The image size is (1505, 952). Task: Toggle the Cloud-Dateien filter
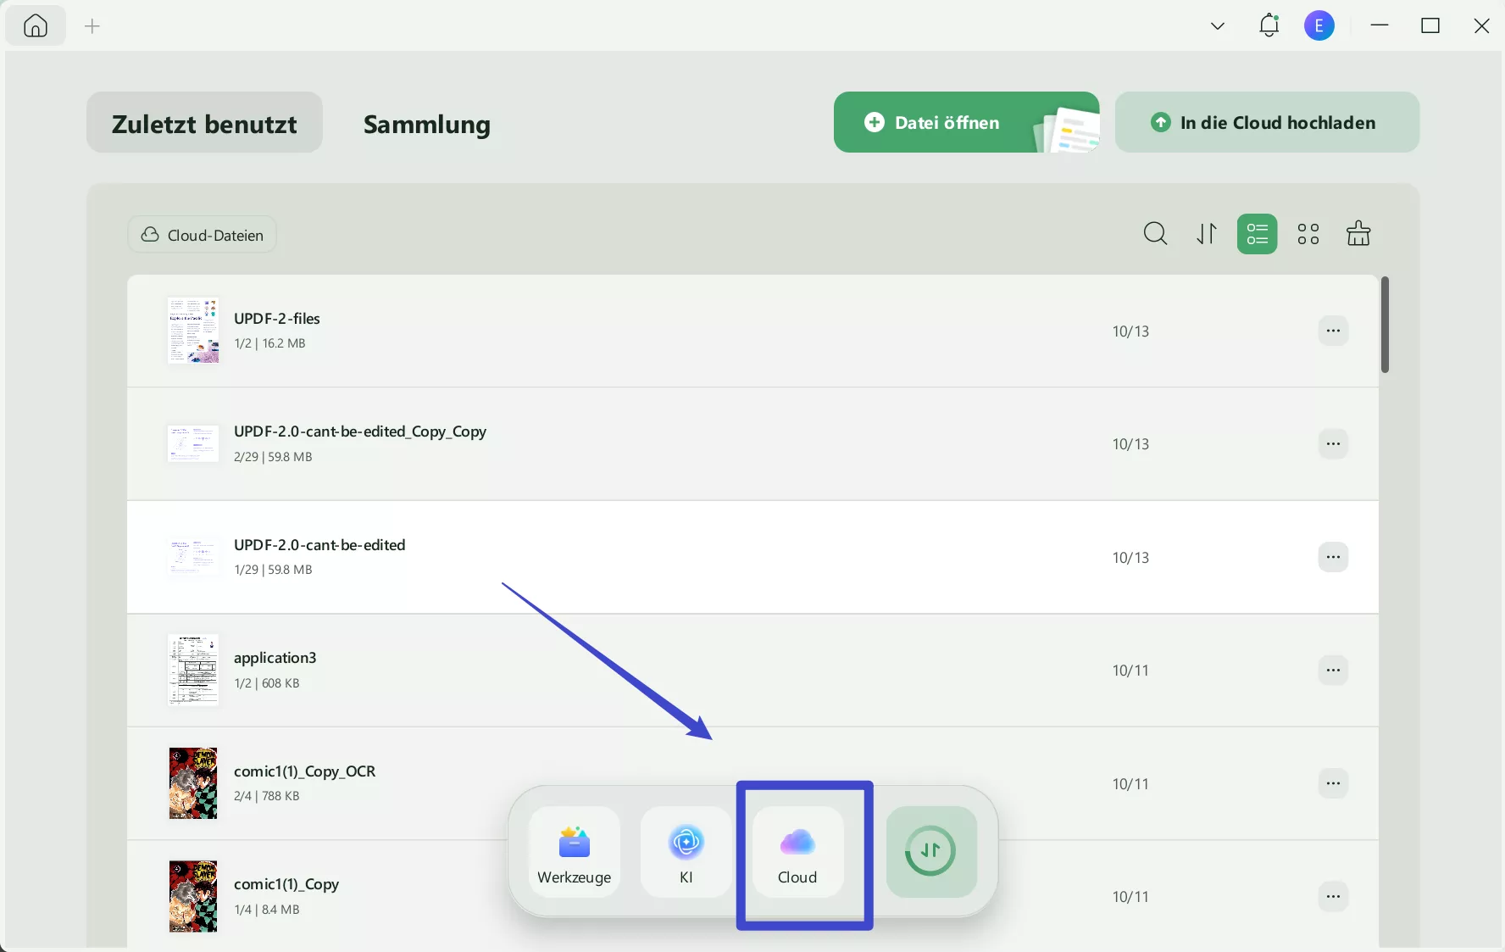pyautogui.click(x=201, y=235)
